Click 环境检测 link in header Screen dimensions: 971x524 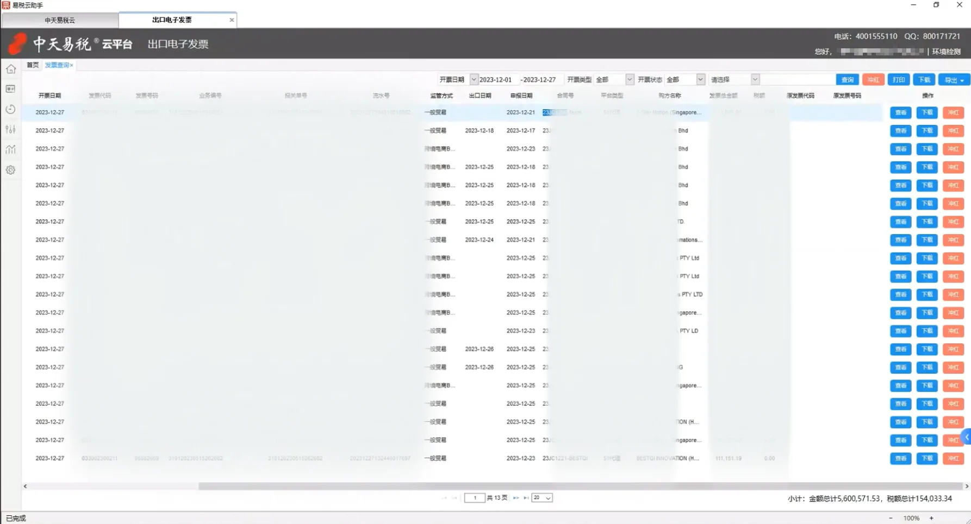click(x=947, y=52)
